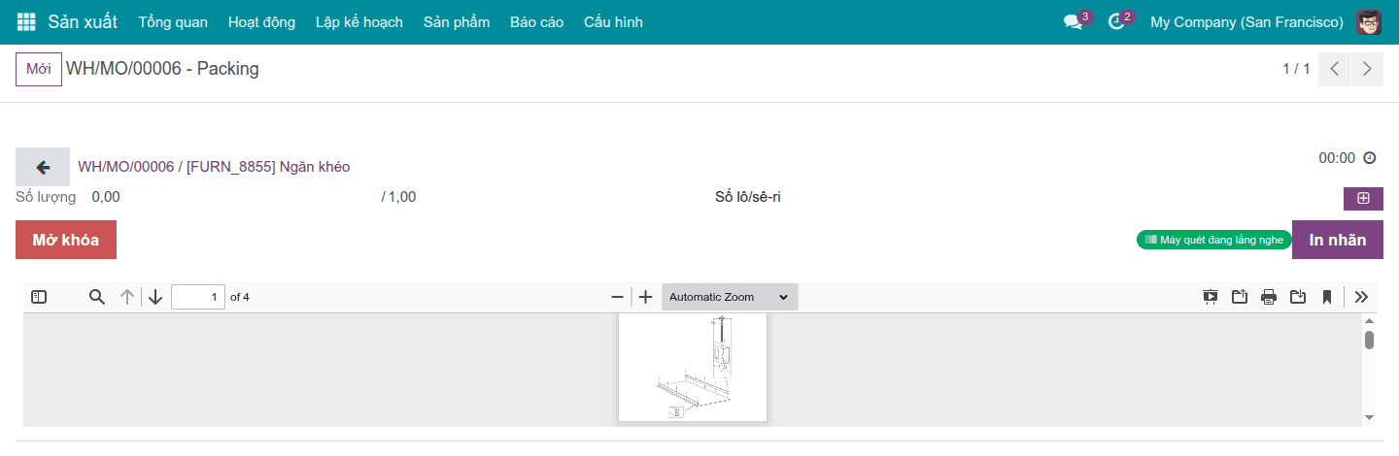Open PDF find search icon

(96, 297)
